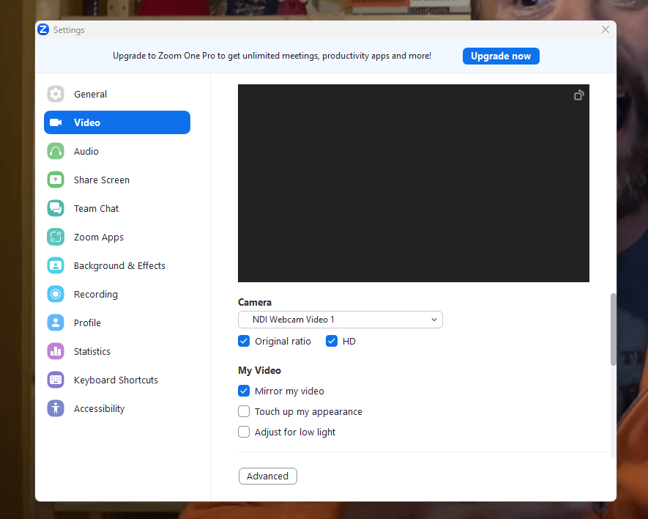
Task: Click the General gear icon
Action: tap(56, 94)
